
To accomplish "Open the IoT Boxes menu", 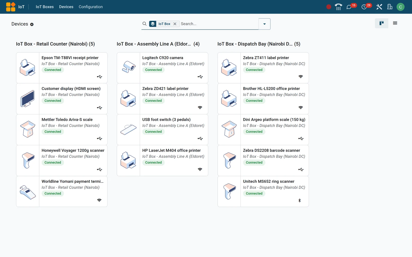I will tap(45, 7).
